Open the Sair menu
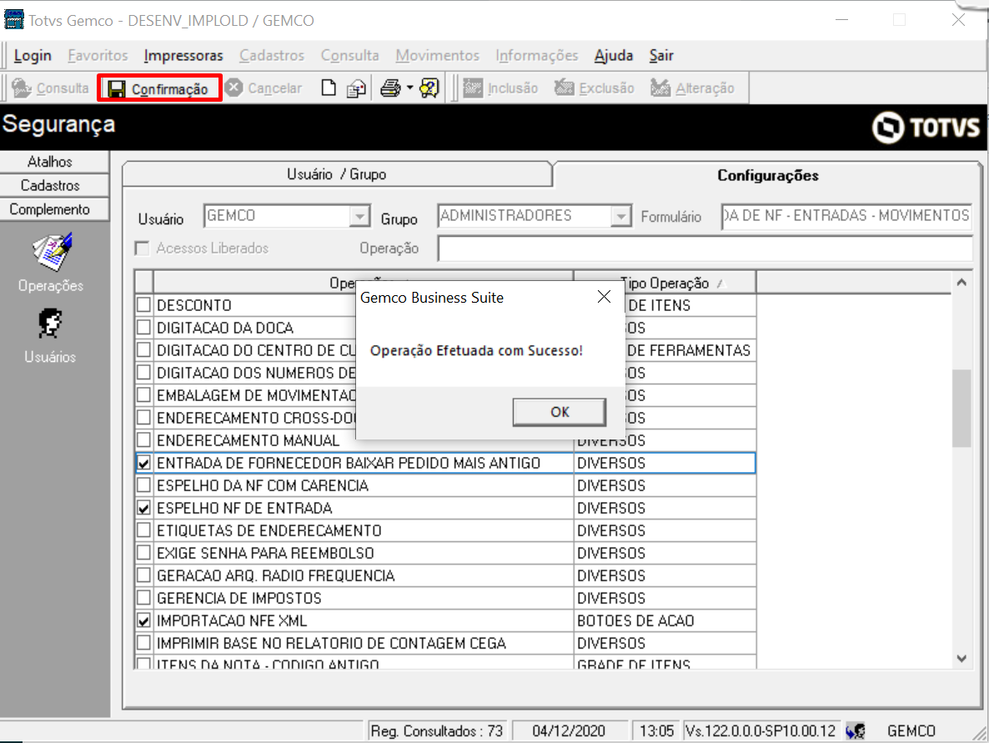This screenshot has height=743, width=989. [x=661, y=56]
